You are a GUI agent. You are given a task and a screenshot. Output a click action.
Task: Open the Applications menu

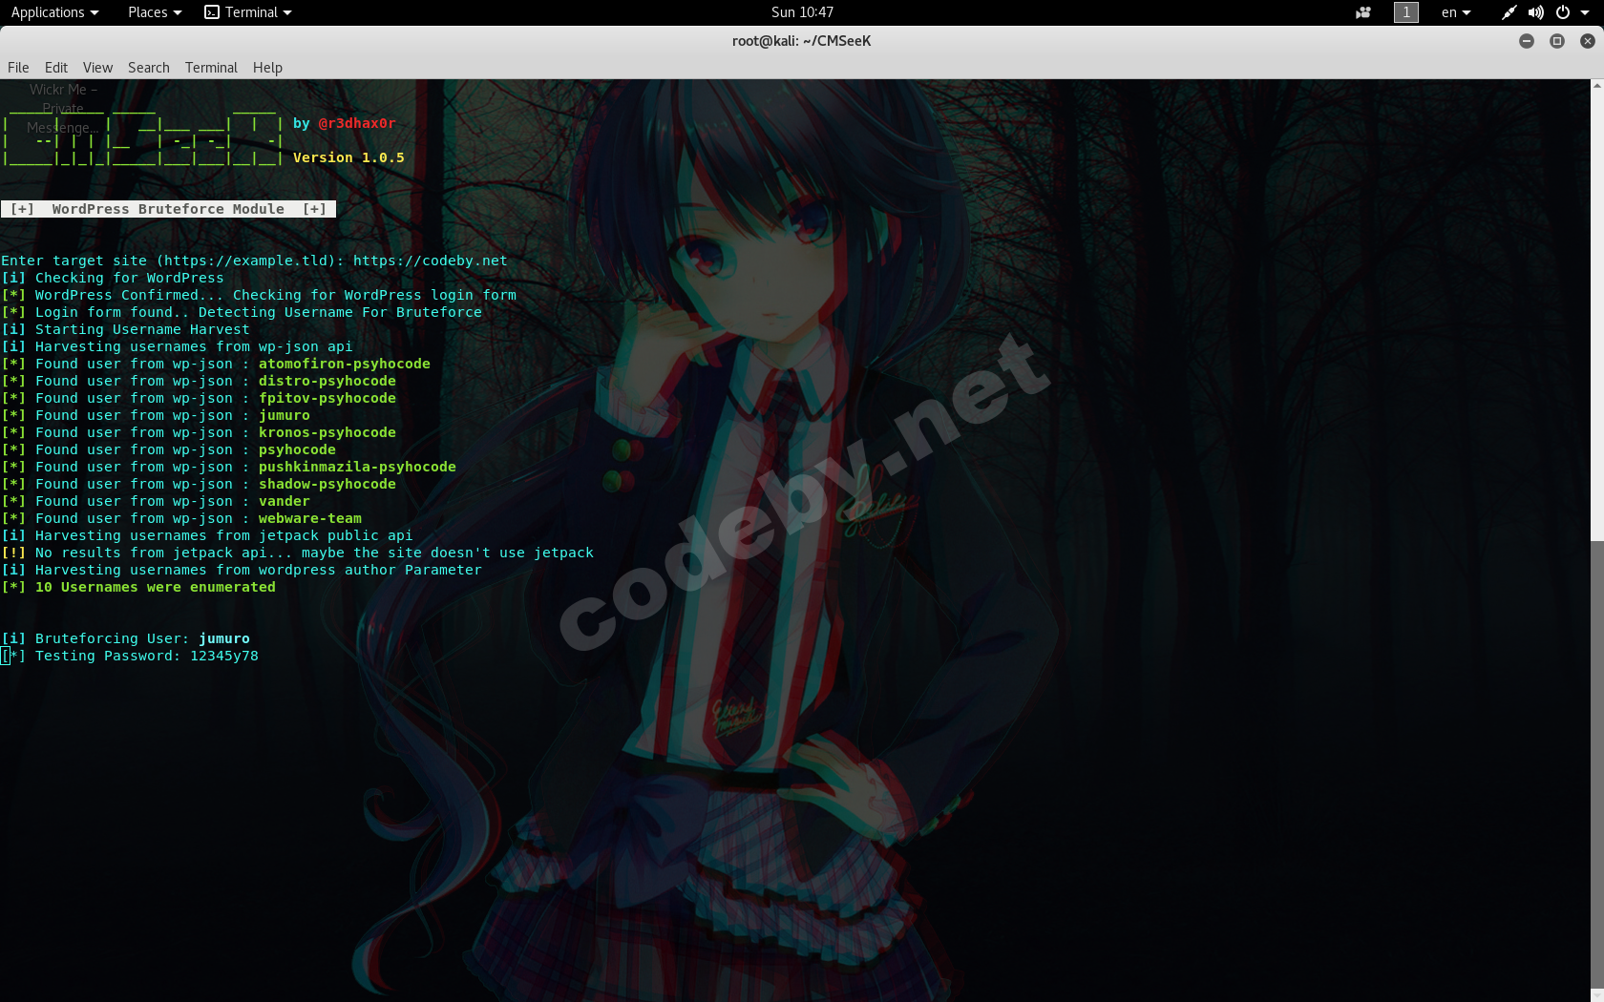coord(54,12)
